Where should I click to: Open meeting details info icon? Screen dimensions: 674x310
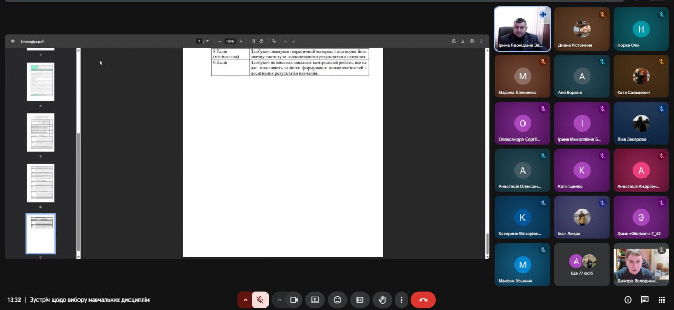pos(628,299)
